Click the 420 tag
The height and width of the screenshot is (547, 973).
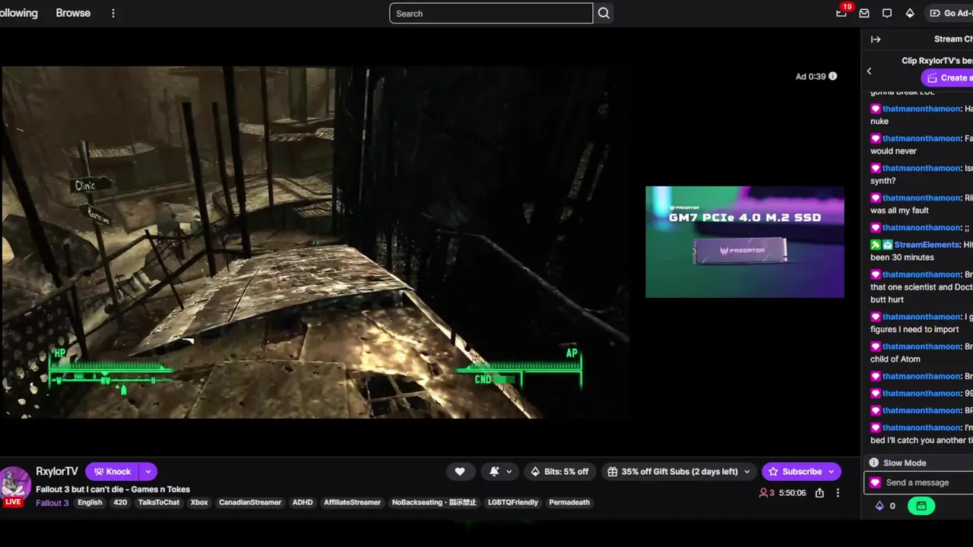[x=120, y=503]
